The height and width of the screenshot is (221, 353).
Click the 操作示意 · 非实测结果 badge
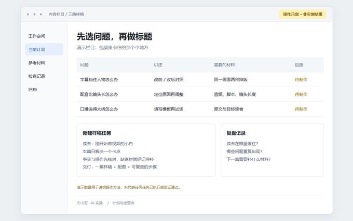pyautogui.click(x=303, y=14)
